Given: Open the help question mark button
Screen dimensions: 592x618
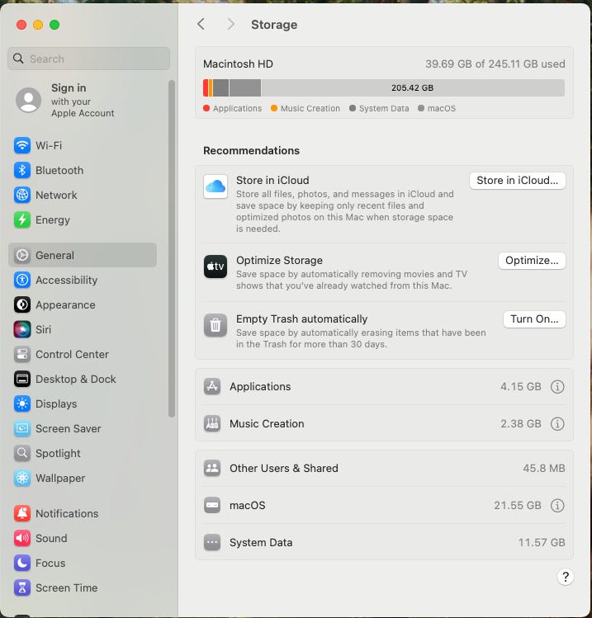Looking at the screenshot, I should (x=566, y=577).
